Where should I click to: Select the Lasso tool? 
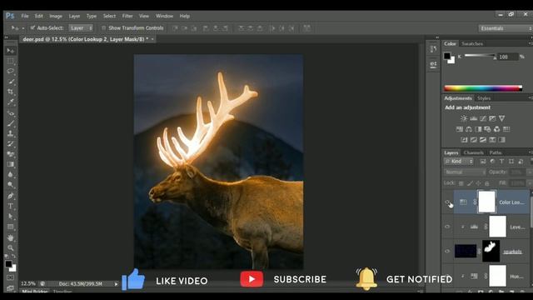[x=11, y=72]
